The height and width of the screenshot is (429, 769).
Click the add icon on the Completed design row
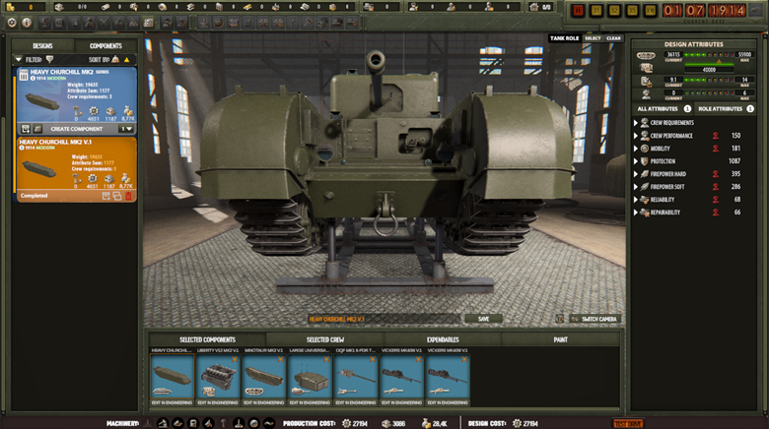click(105, 196)
